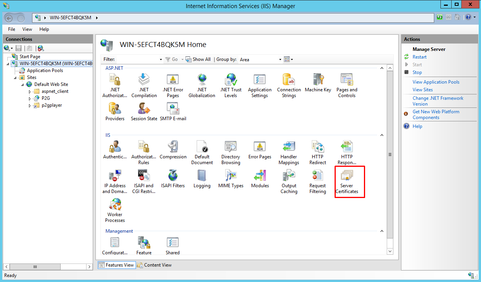Screen dimensions: 481x282
Task: Open IP Address and Domain Restrictions
Action: 115,181
